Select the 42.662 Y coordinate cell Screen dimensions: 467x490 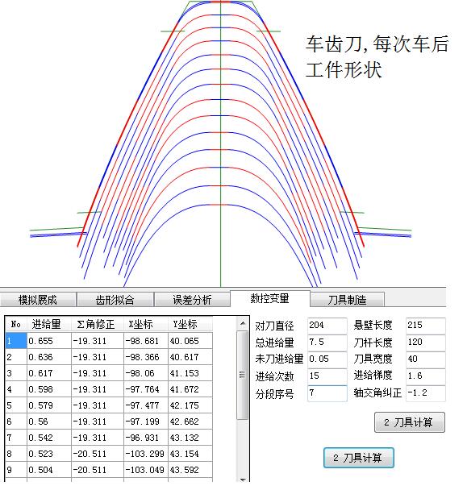coord(190,421)
